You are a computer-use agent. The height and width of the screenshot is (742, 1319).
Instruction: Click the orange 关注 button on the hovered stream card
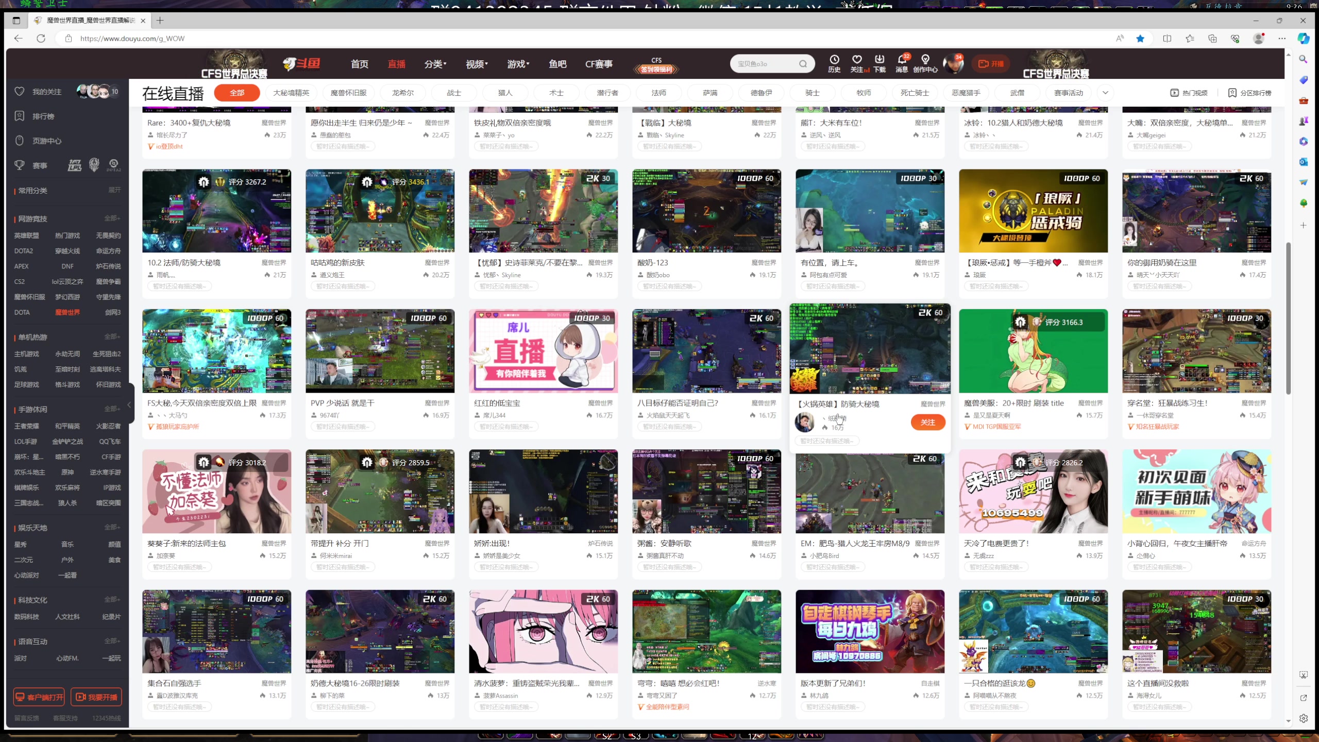click(x=928, y=423)
